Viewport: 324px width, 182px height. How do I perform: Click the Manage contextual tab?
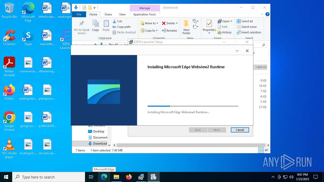pyautogui.click(x=145, y=8)
